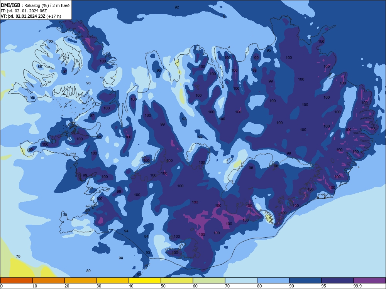The width and height of the screenshot is (386, 289).
Task: Click the "10" legend tick label
Action: click(35, 286)
